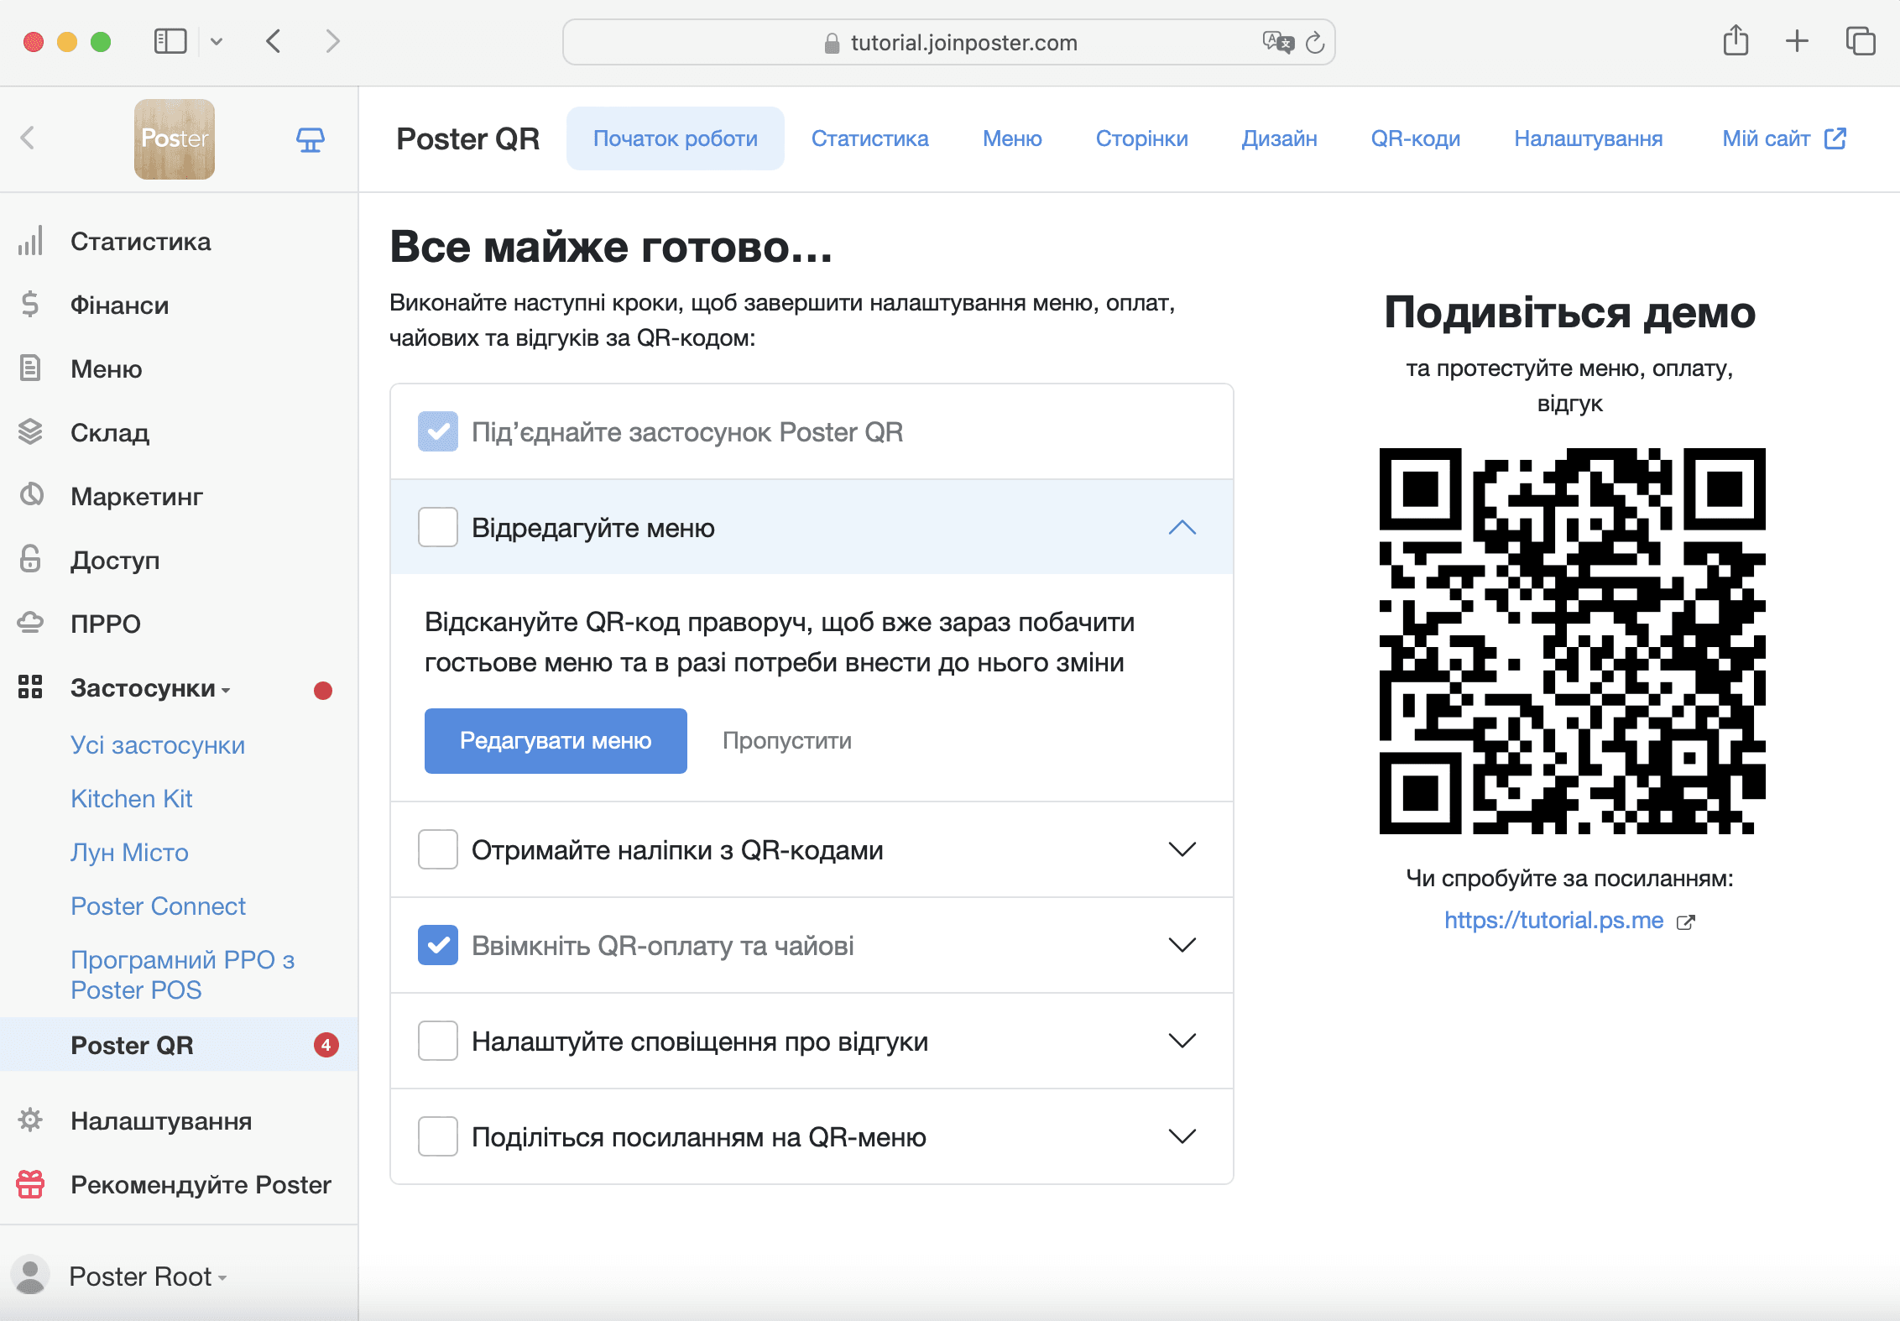Click the external link icon near Мій сайт
This screenshot has height=1321, width=1900.
click(1835, 138)
